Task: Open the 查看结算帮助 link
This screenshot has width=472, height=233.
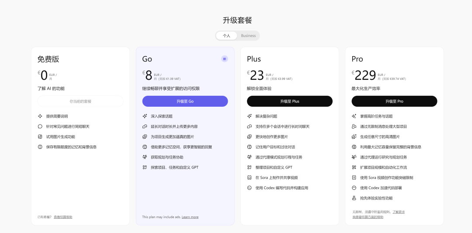Action: (63, 217)
